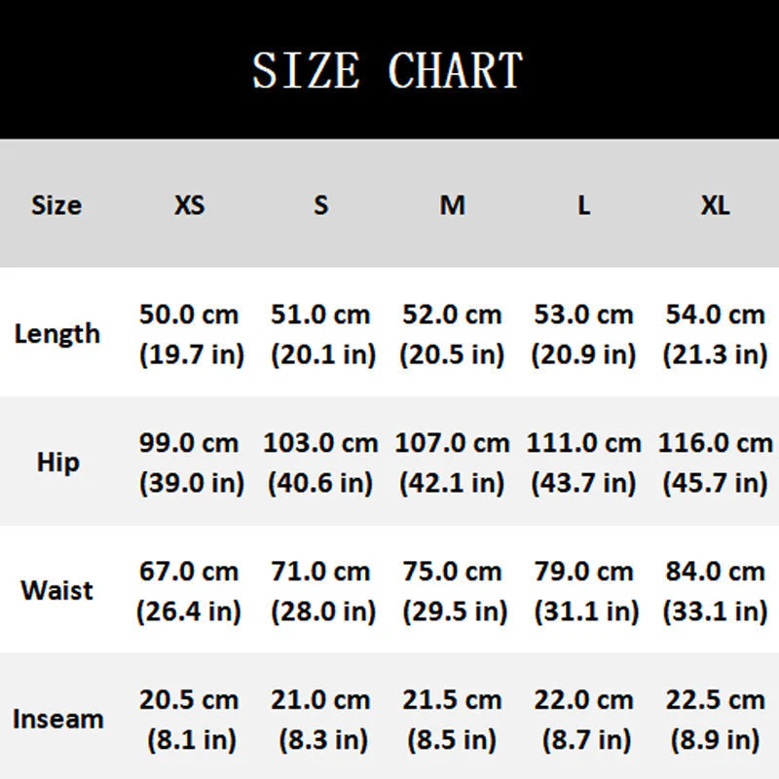
Task: Click the XL length value 54.0 cm
Action: (x=715, y=315)
